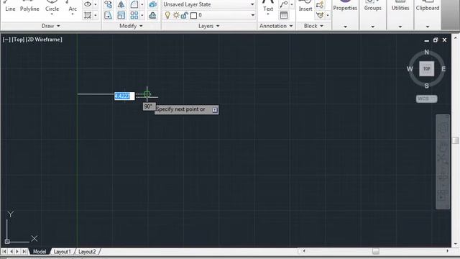Click the [2D Wireframe] visual style label

click(44, 40)
